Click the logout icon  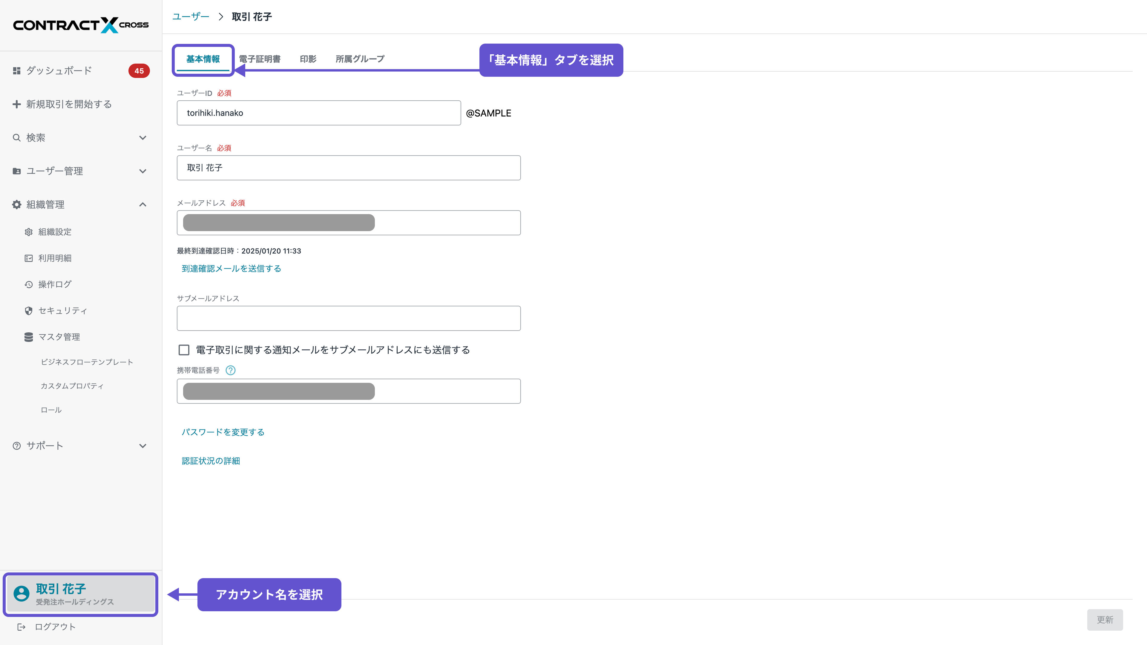click(21, 627)
